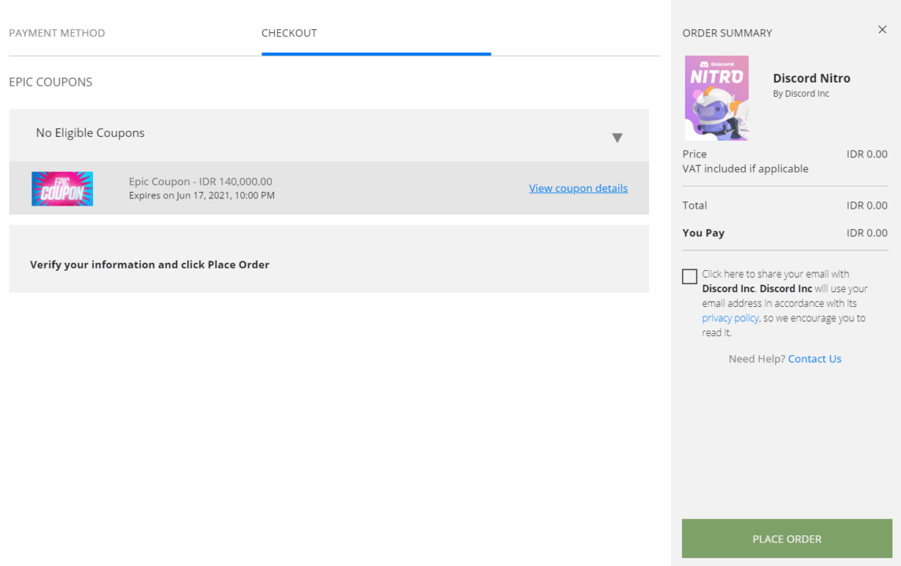
Task: Click the You Pay total amount
Action: pos(867,232)
